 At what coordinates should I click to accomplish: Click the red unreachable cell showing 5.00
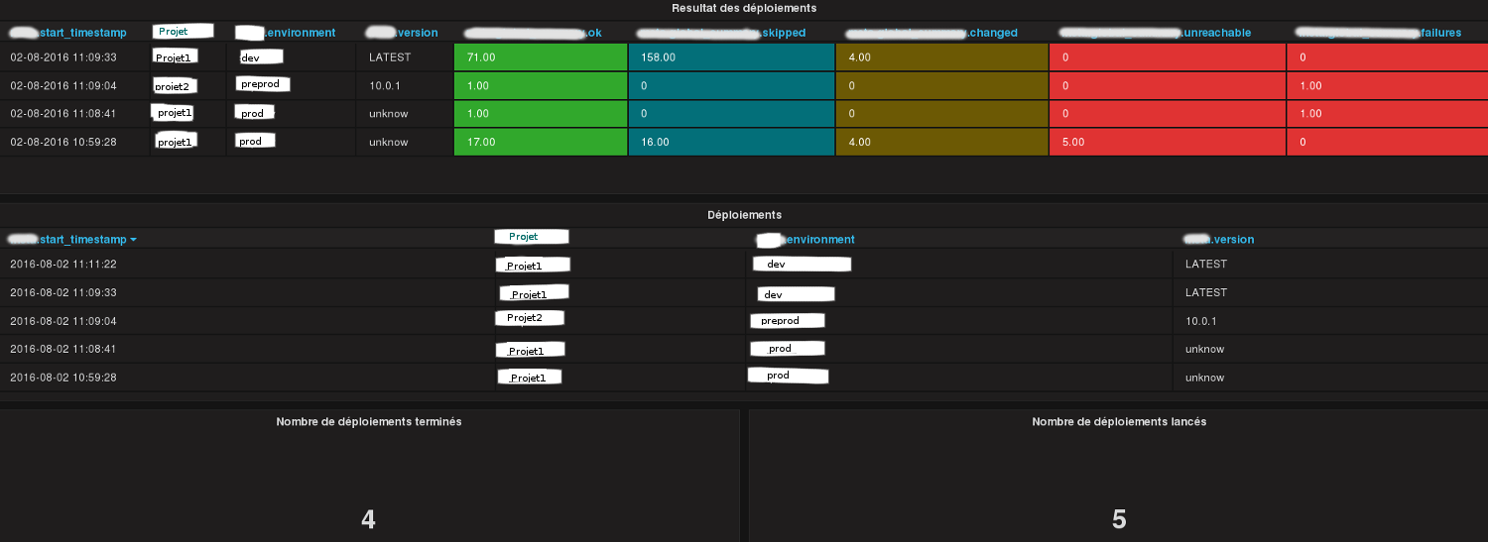pyautogui.click(x=1168, y=142)
